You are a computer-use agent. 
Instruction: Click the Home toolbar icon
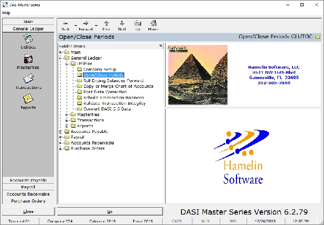click(x=153, y=26)
